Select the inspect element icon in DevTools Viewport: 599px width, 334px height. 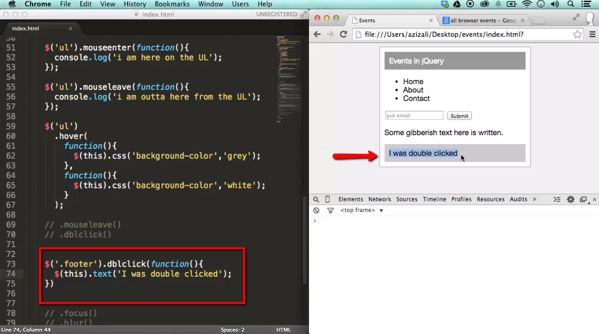[x=327, y=199]
